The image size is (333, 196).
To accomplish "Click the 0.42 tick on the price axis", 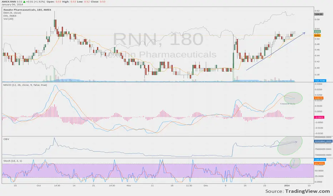I will click(317, 61).
